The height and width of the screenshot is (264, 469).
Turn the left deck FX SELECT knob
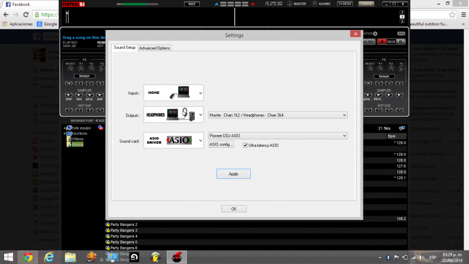tap(70, 69)
